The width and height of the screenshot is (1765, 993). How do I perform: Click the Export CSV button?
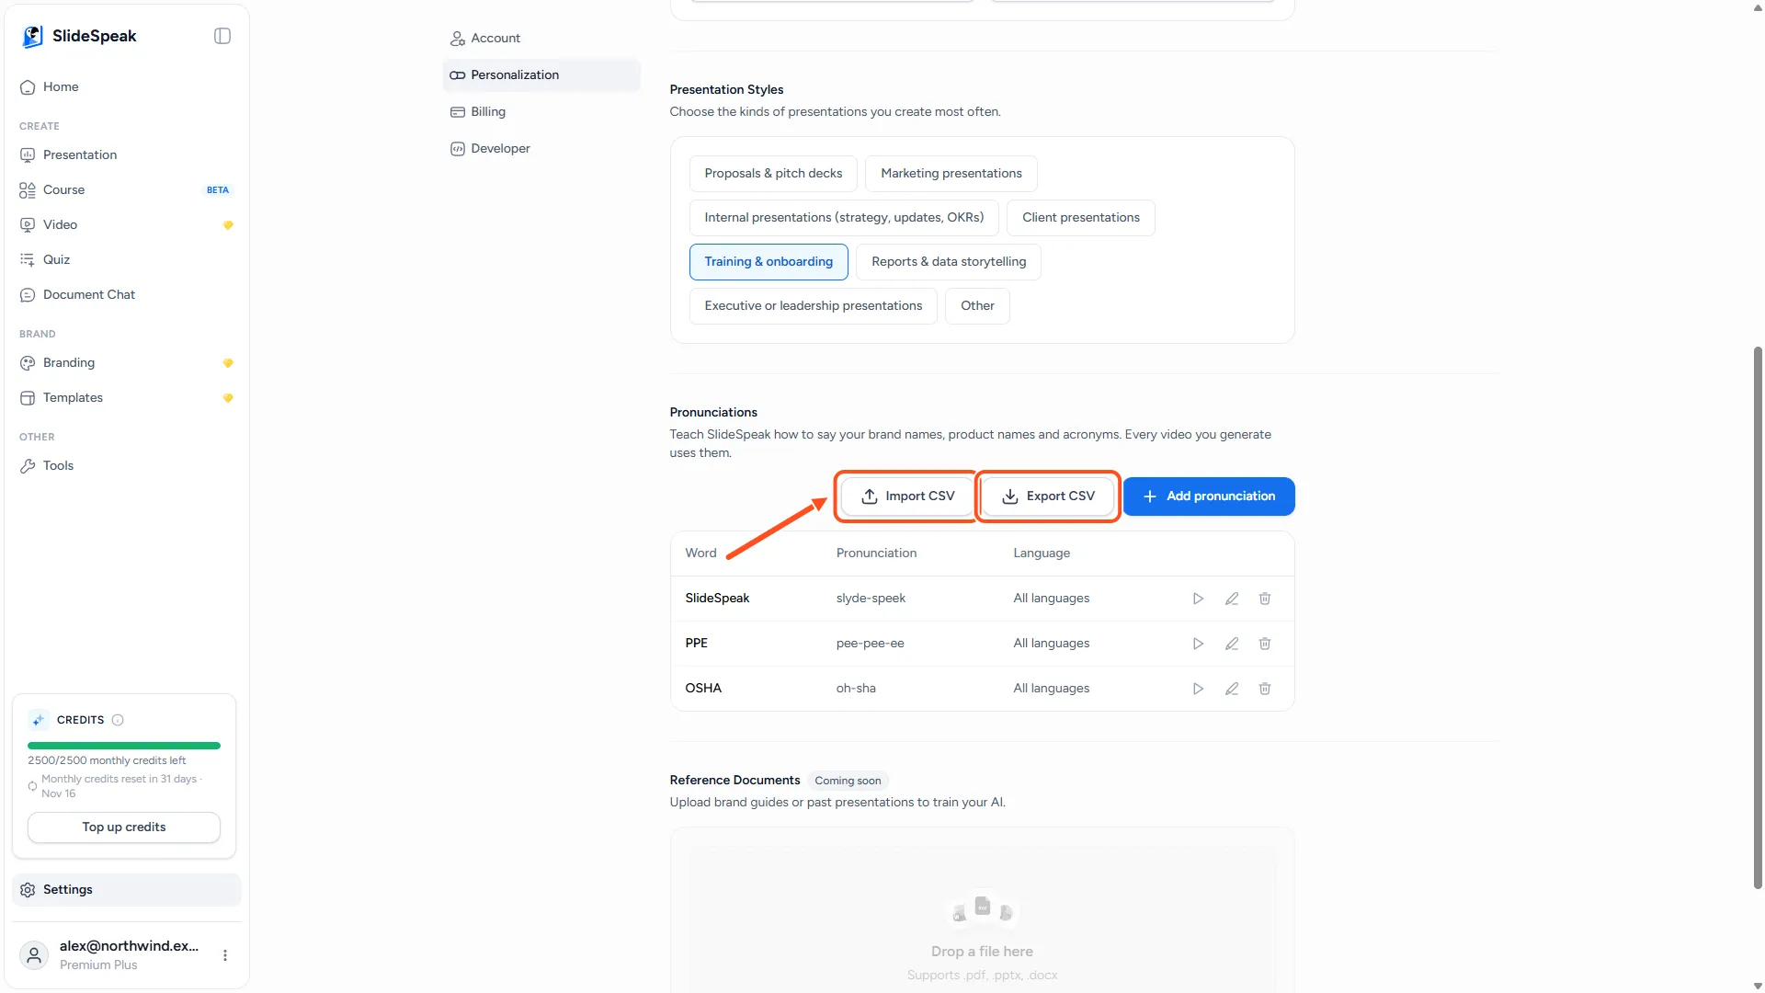point(1048,496)
